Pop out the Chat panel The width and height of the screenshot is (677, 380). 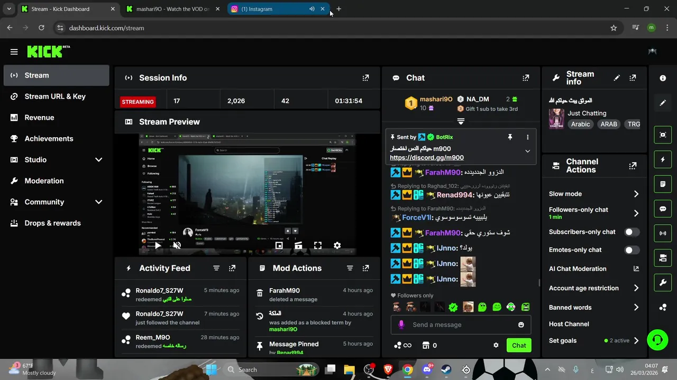(x=526, y=78)
